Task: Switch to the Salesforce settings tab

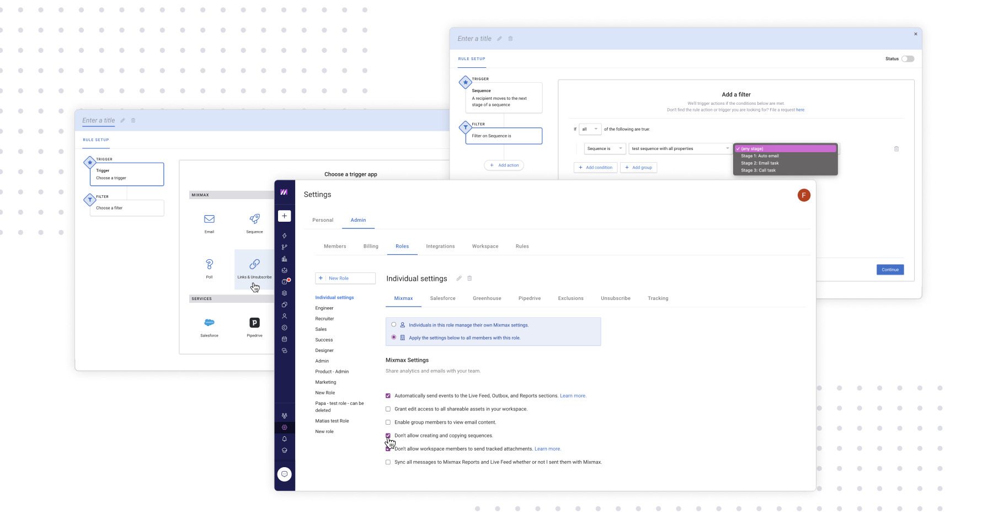Action: click(442, 298)
